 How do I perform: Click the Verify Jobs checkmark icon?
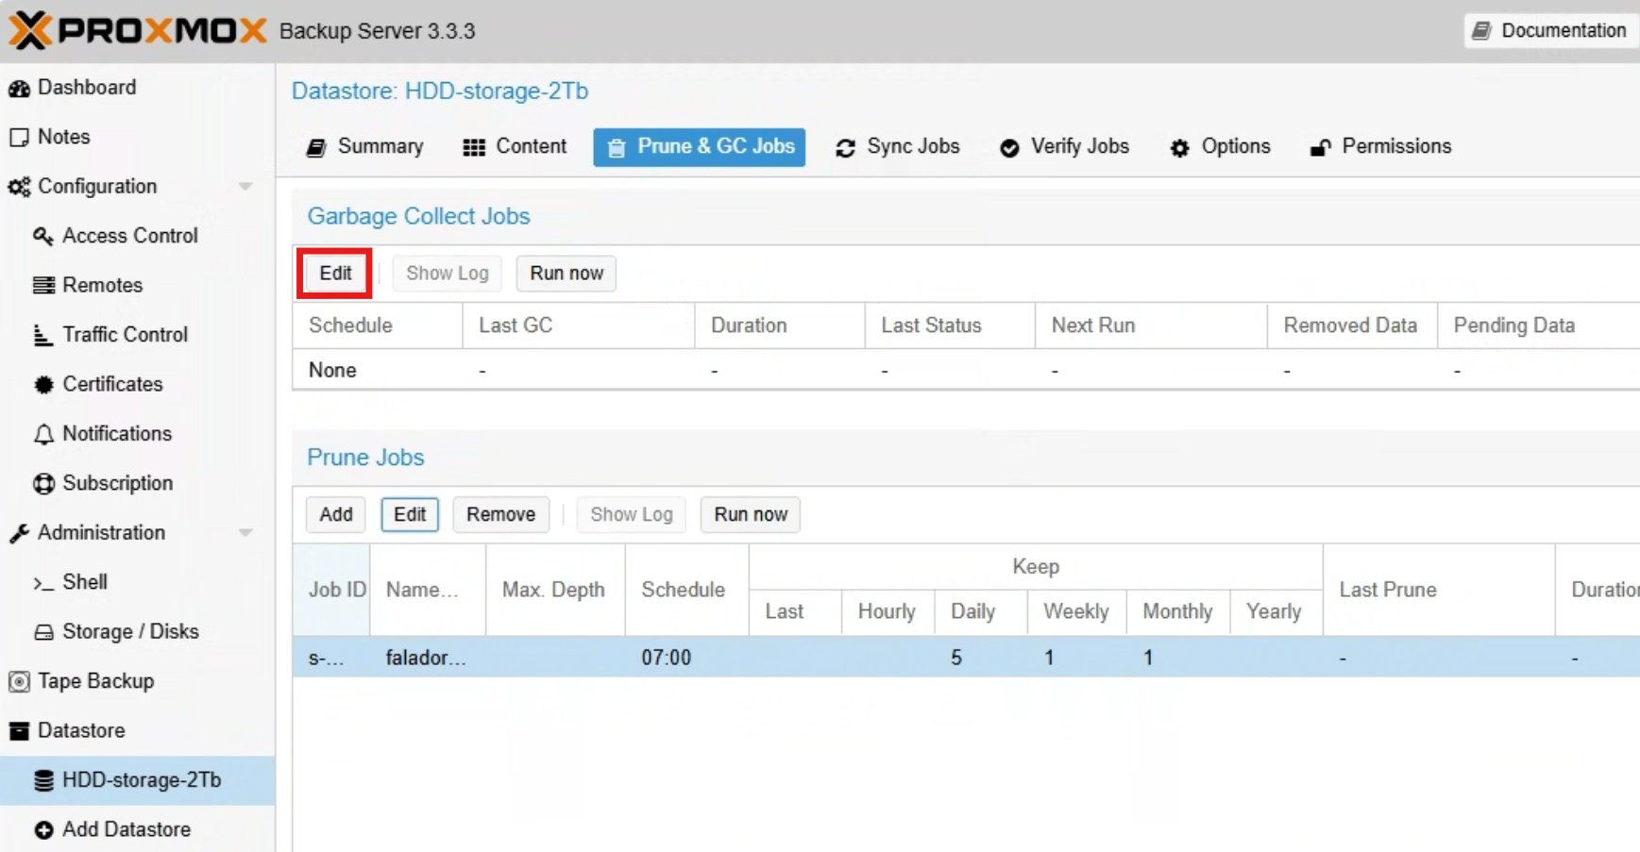1009,148
